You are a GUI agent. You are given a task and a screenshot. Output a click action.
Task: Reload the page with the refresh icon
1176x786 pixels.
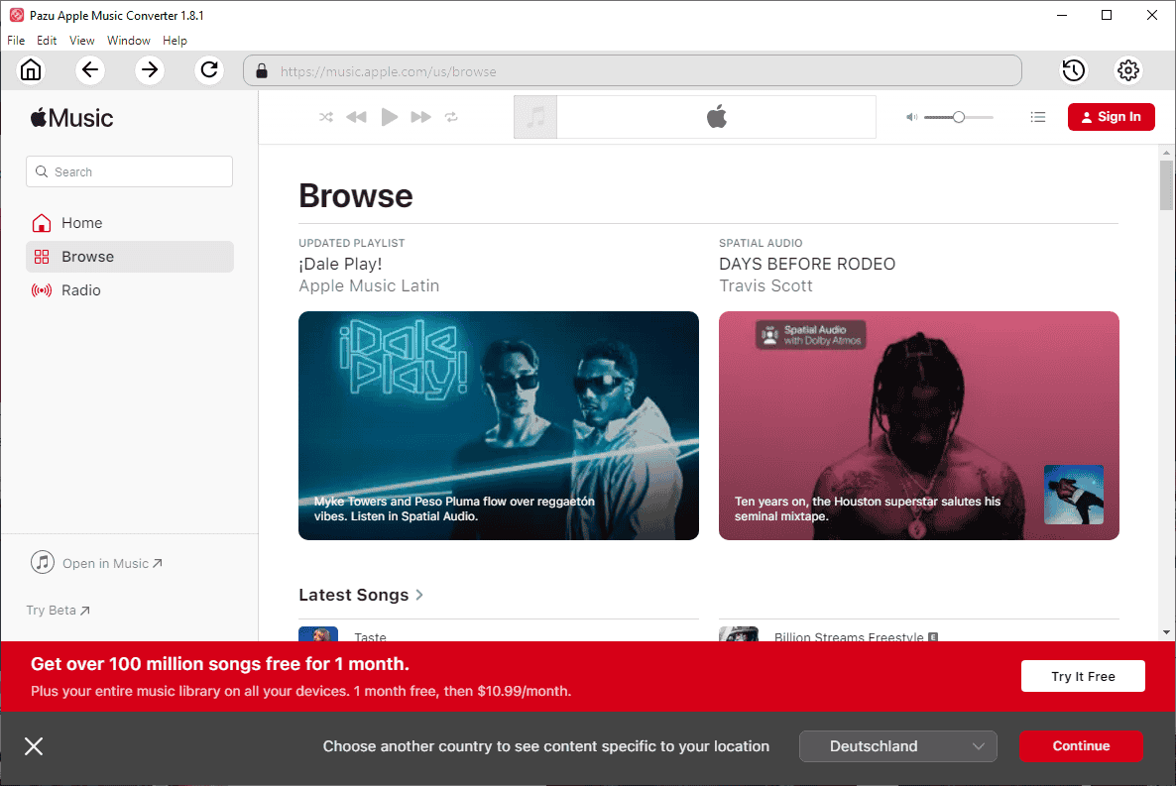[209, 70]
